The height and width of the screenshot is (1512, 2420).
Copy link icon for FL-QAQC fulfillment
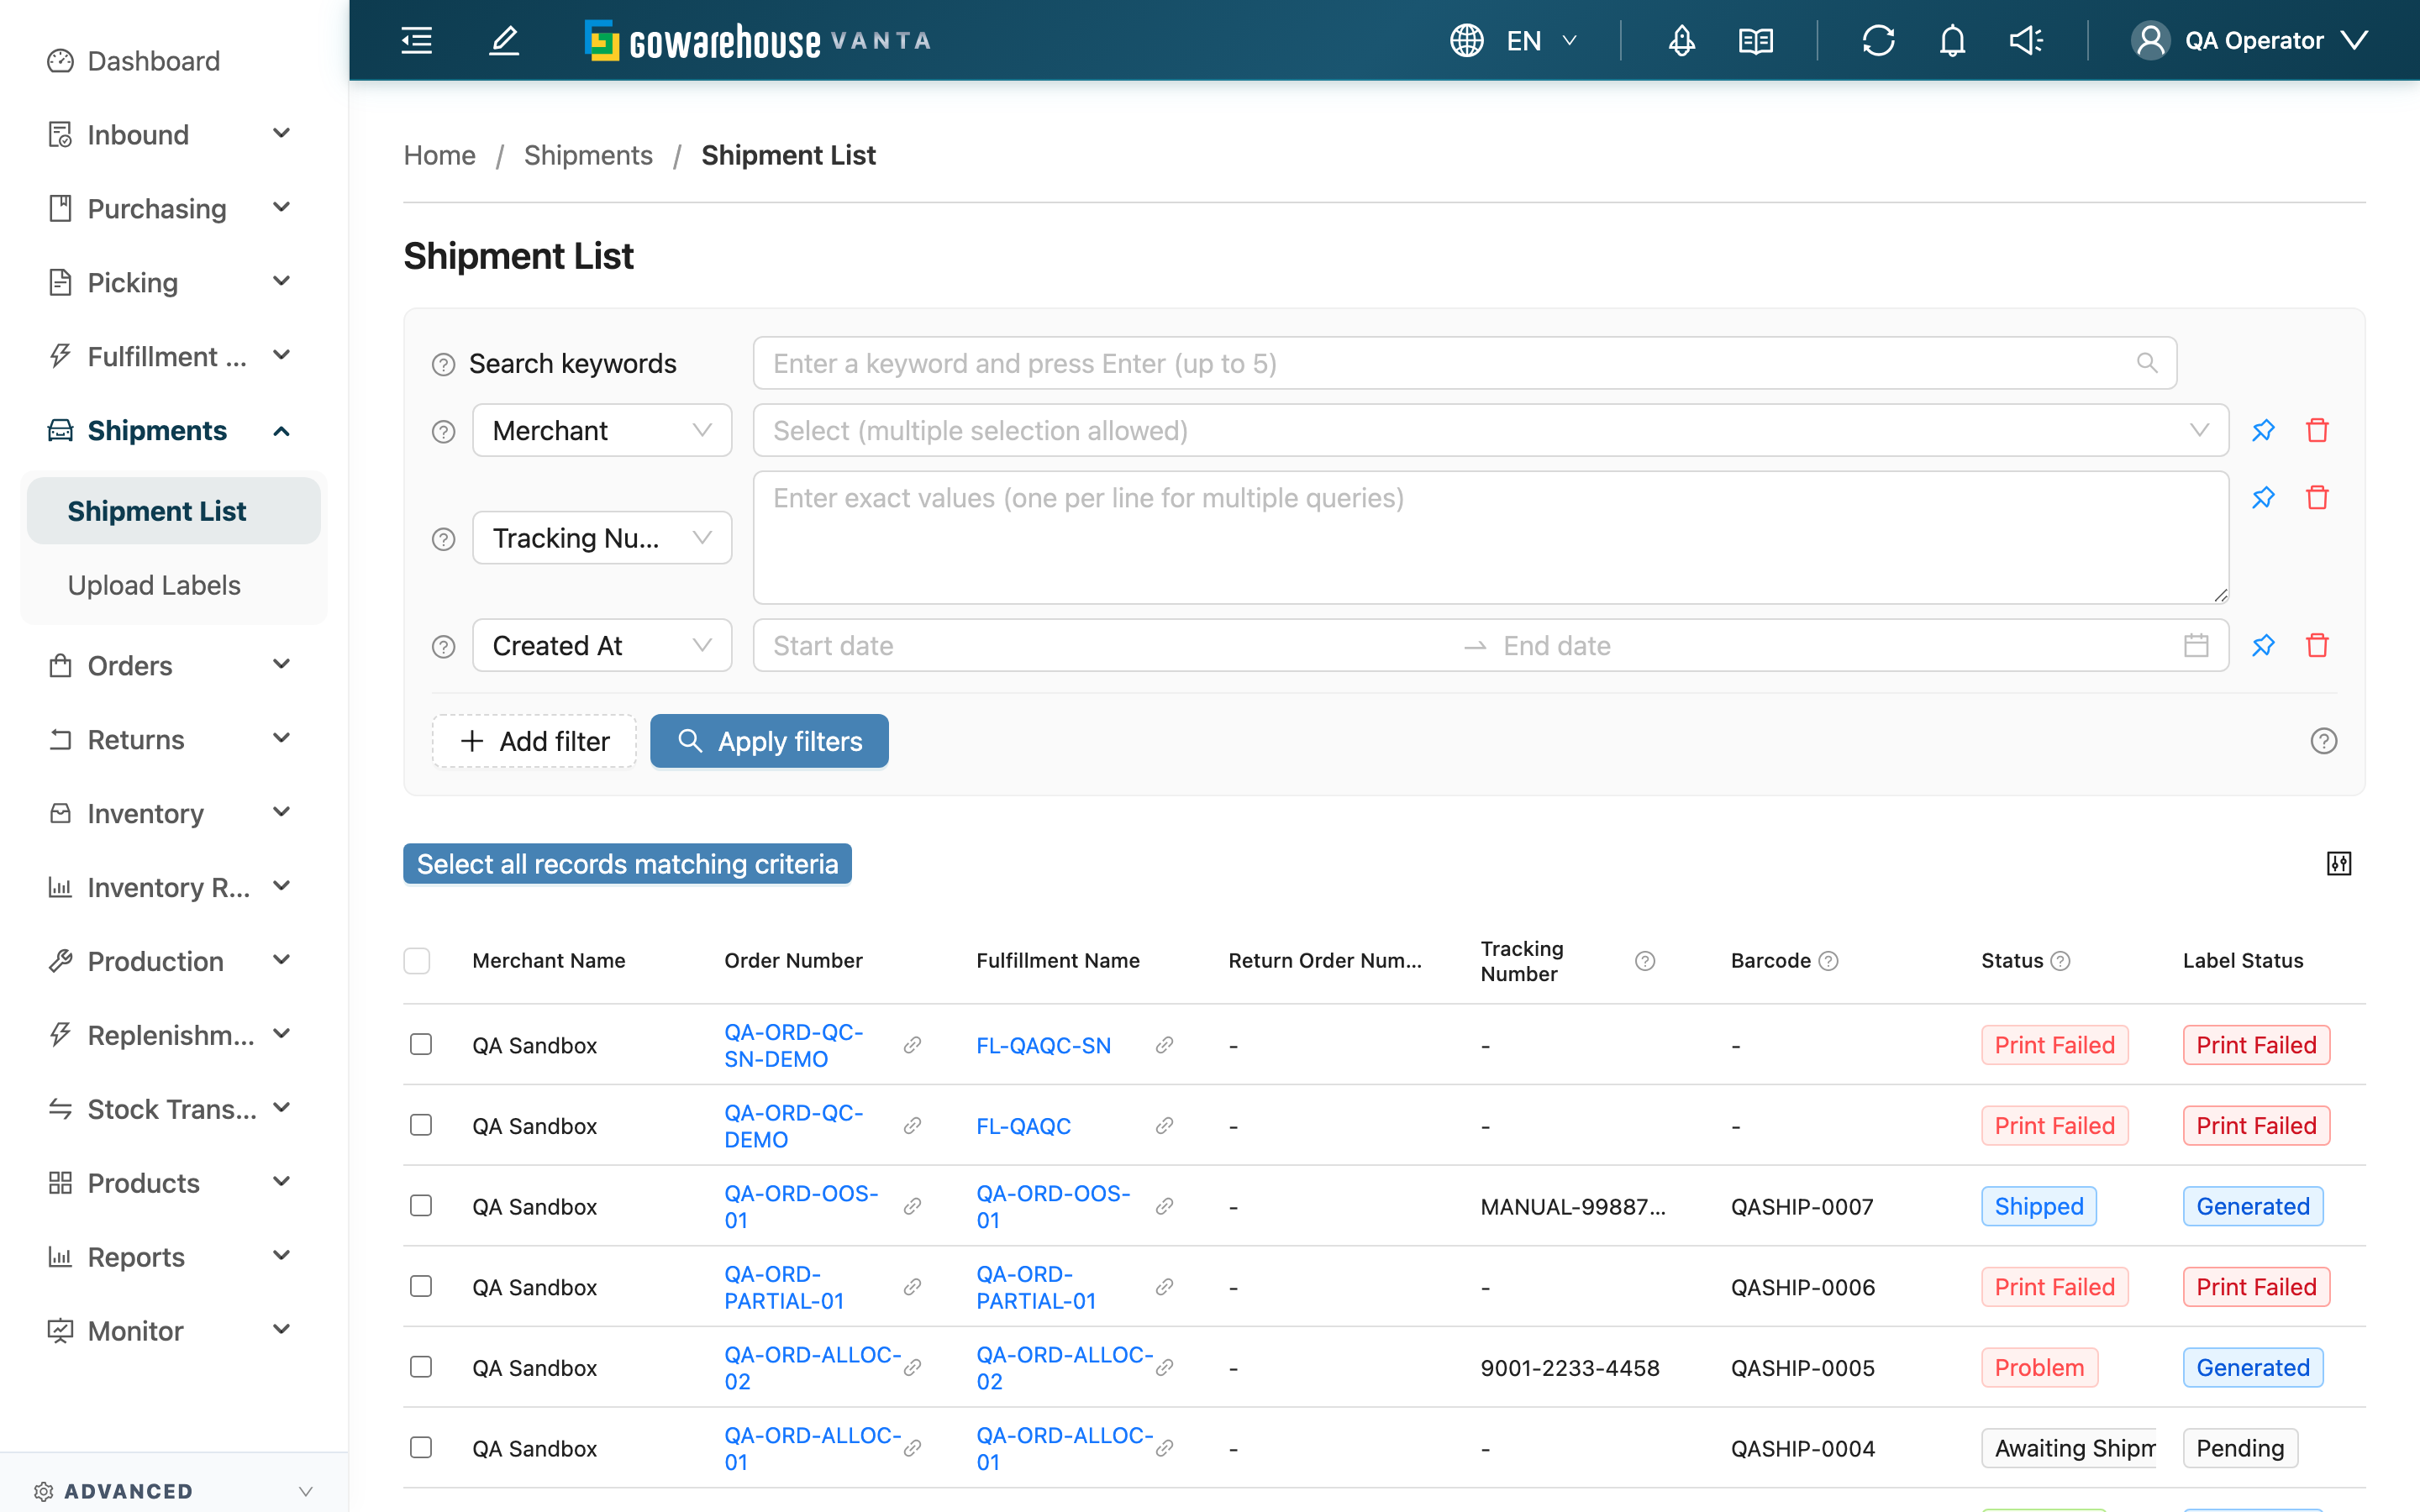pyautogui.click(x=1164, y=1126)
